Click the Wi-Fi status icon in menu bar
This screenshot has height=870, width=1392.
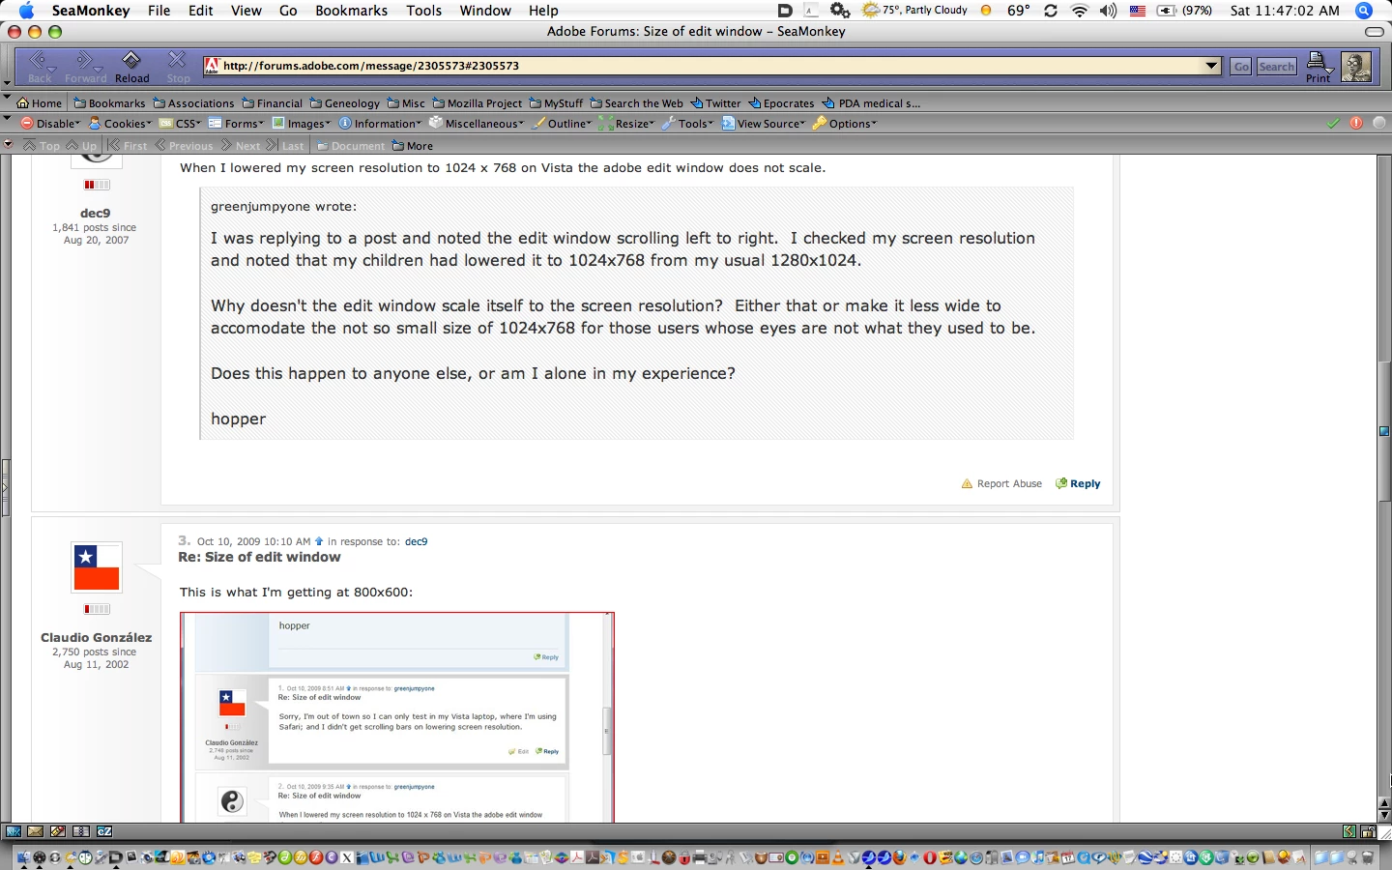pos(1080,11)
